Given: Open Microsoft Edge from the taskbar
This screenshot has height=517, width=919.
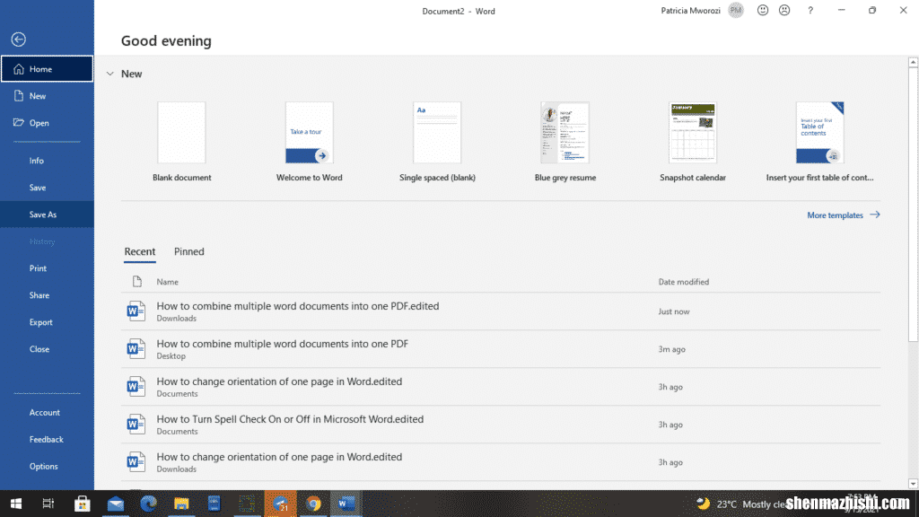Looking at the screenshot, I should [148, 504].
